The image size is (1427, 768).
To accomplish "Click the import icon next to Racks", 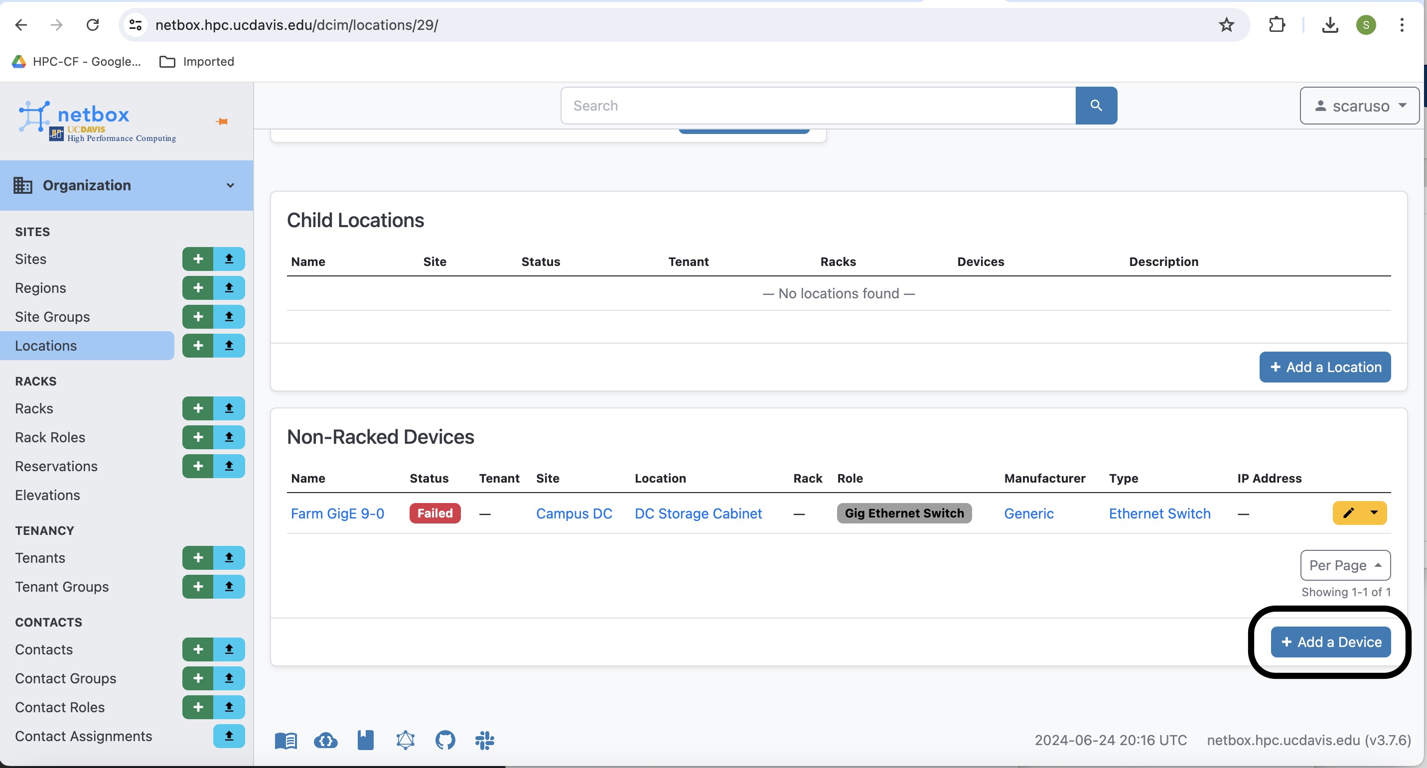I will click(x=229, y=408).
